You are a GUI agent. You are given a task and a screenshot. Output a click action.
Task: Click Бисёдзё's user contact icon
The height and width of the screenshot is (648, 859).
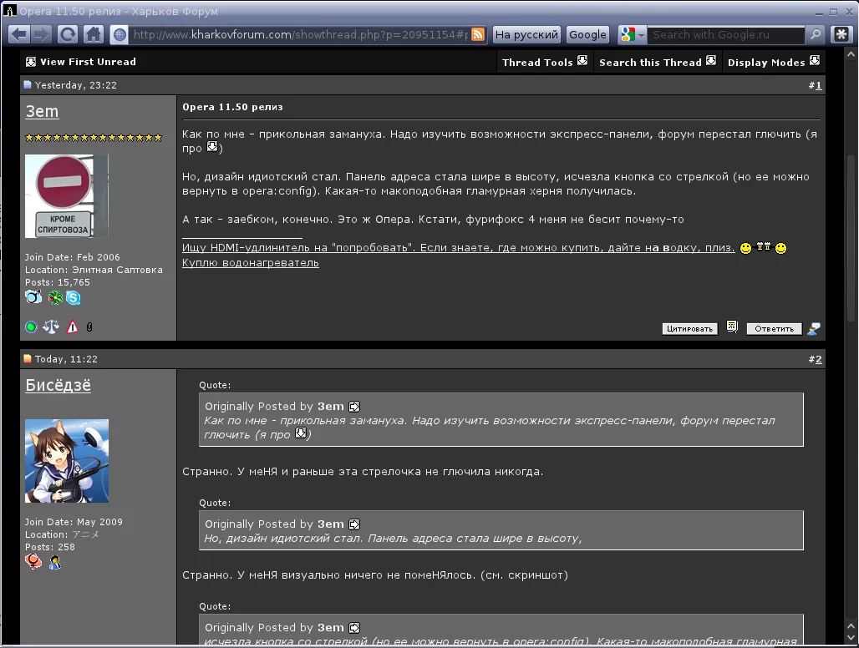pos(55,562)
